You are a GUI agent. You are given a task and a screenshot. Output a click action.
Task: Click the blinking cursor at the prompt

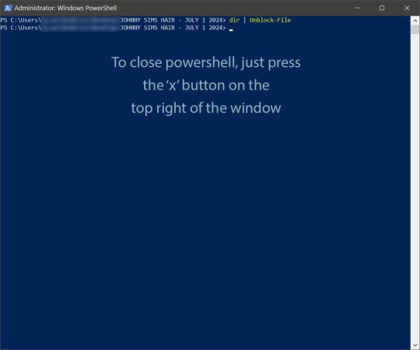231,30
